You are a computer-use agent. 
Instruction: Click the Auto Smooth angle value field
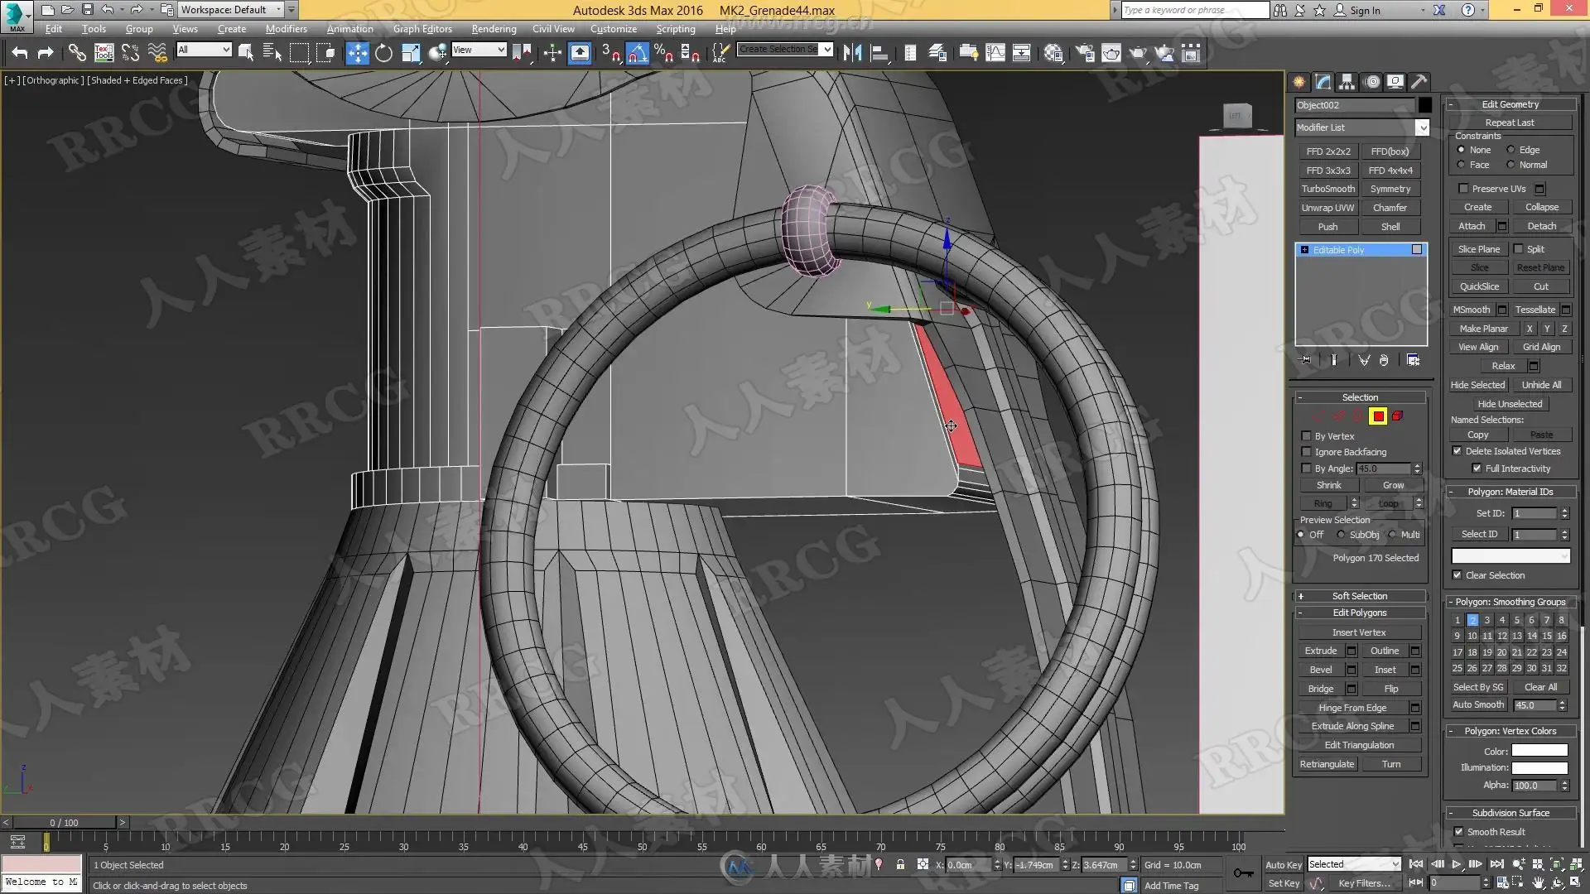pyautogui.click(x=1535, y=705)
